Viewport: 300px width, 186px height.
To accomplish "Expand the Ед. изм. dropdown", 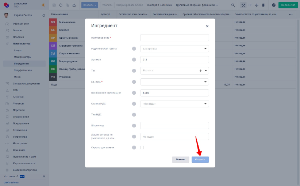I will (174, 82).
